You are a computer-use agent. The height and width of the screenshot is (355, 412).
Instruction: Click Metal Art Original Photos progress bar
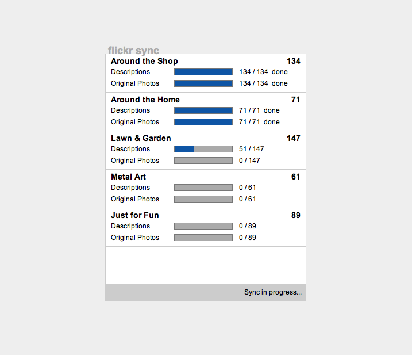[203, 199]
